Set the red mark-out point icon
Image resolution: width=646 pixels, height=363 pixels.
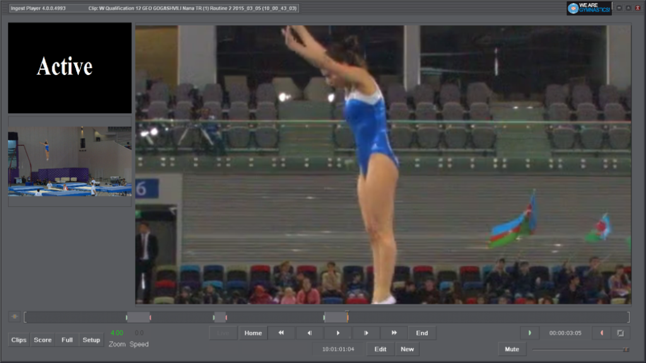601,333
